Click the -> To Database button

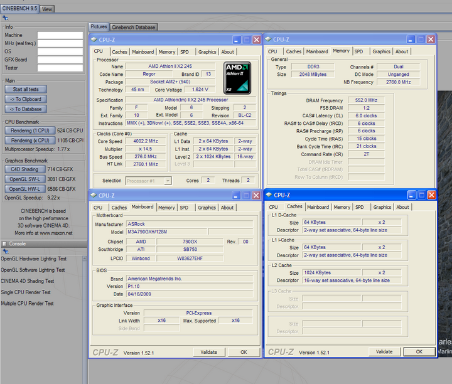click(25, 109)
